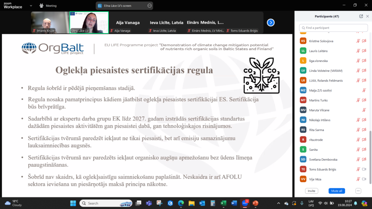
Task: Click KS avatar of Kristīne Solovjova
Action: 303,41
